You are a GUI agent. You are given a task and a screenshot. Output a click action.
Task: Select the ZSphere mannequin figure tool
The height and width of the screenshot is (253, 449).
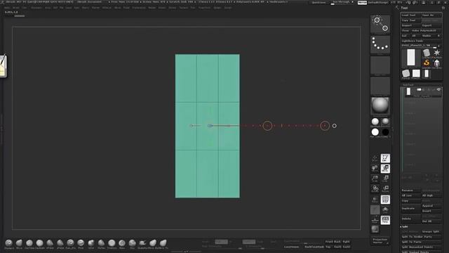click(x=436, y=63)
